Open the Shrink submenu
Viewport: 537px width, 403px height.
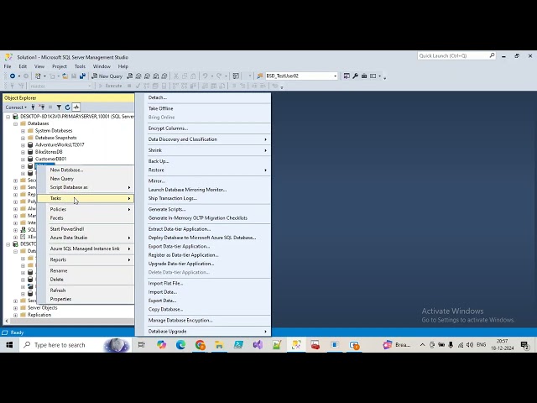pos(203,150)
